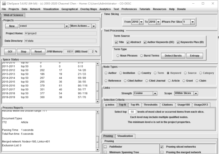The width and height of the screenshot is (219, 154).
Task: Open the Overlay Maps menu
Action: (x=88, y=9)
